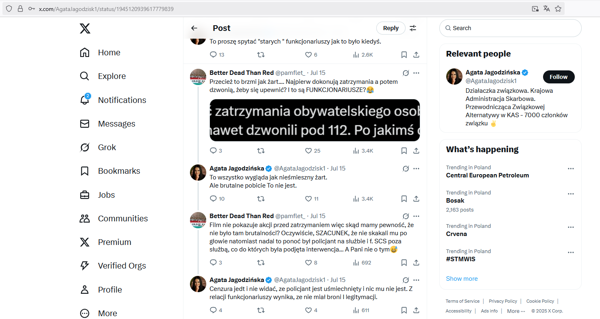Like the post with 8 likes
Viewport: 600px width, 319px height.
click(x=311, y=262)
